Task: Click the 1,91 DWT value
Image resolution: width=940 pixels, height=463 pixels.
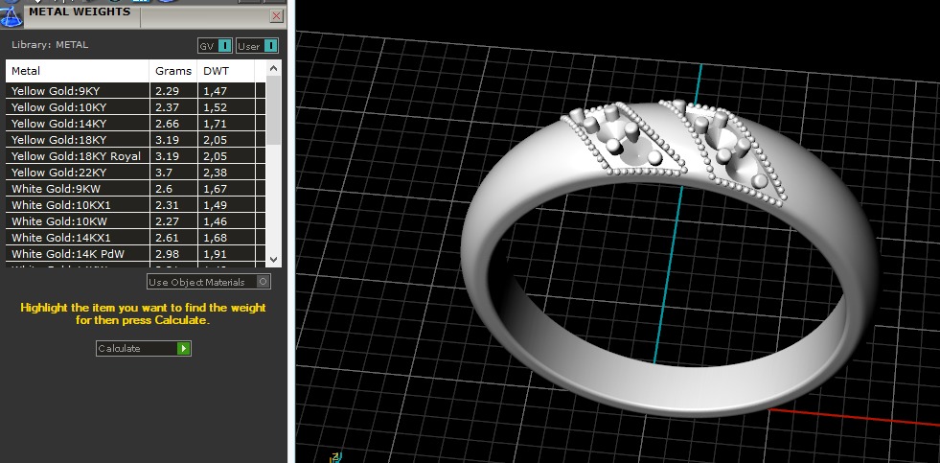Action: [215, 254]
